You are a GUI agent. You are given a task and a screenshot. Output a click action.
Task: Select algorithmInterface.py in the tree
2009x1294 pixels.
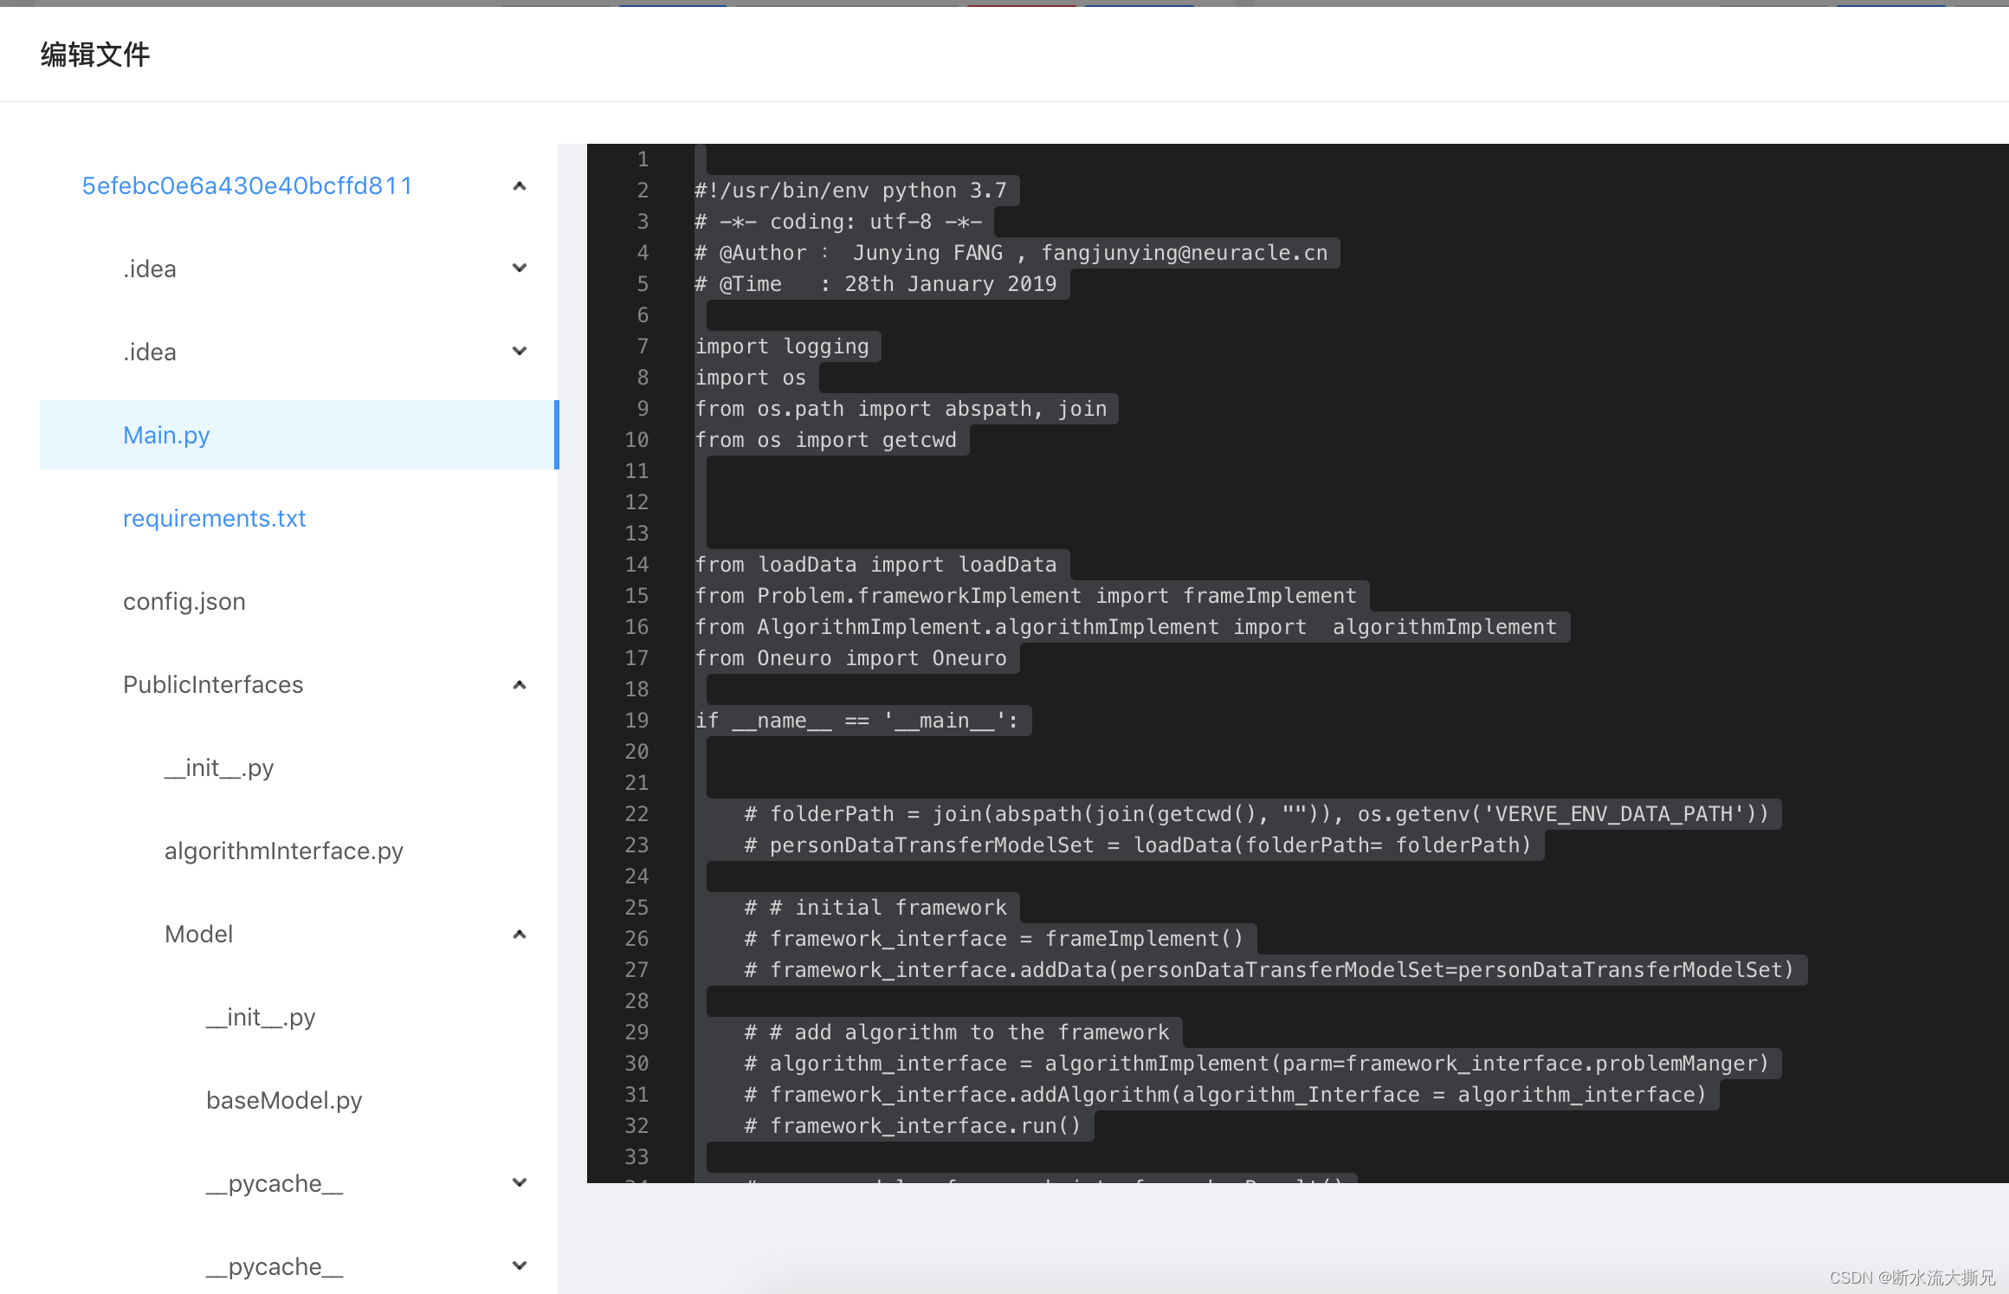coord(284,851)
